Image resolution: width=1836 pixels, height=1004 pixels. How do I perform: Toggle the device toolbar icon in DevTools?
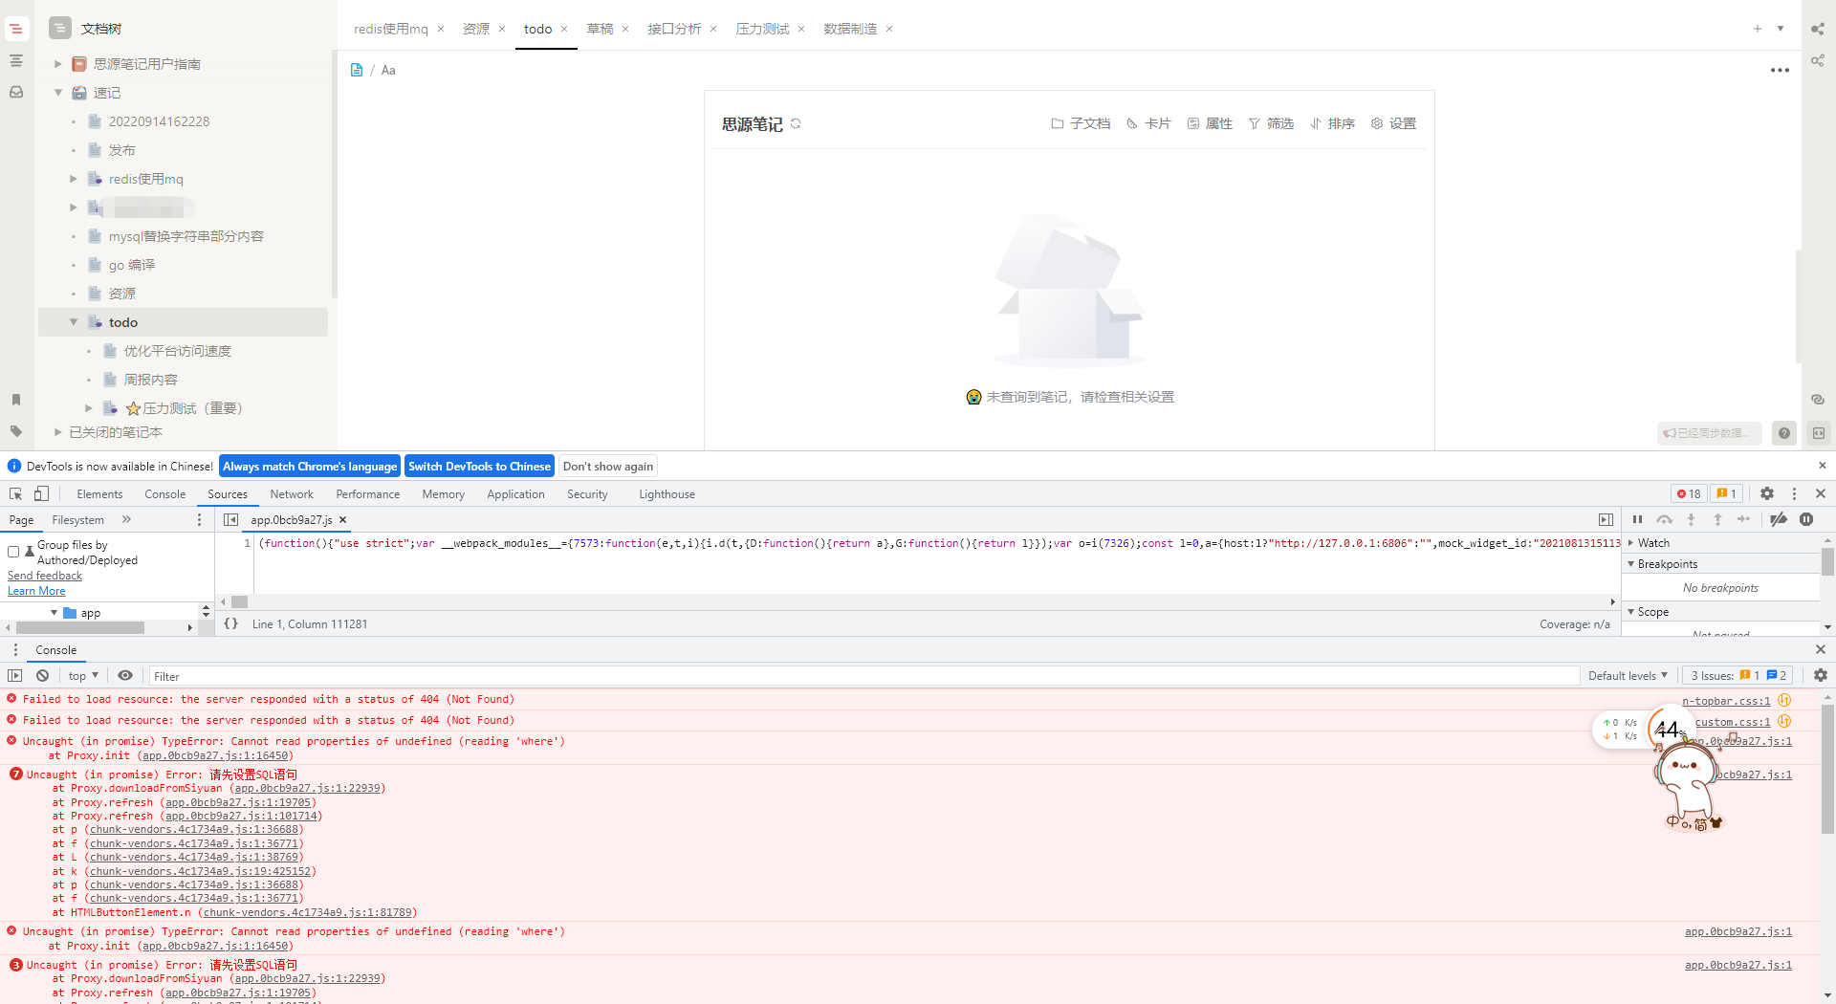click(41, 494)
